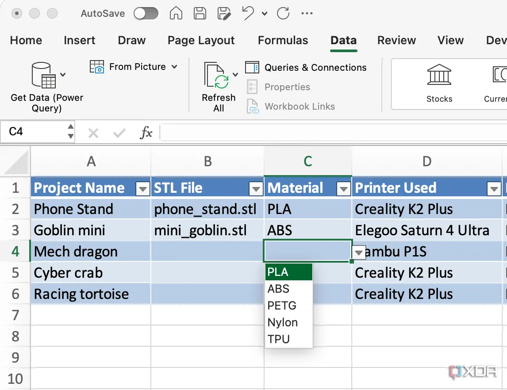Click cell 'Elegoo Saturn 4 Ultra'

(x=427, y=230)
